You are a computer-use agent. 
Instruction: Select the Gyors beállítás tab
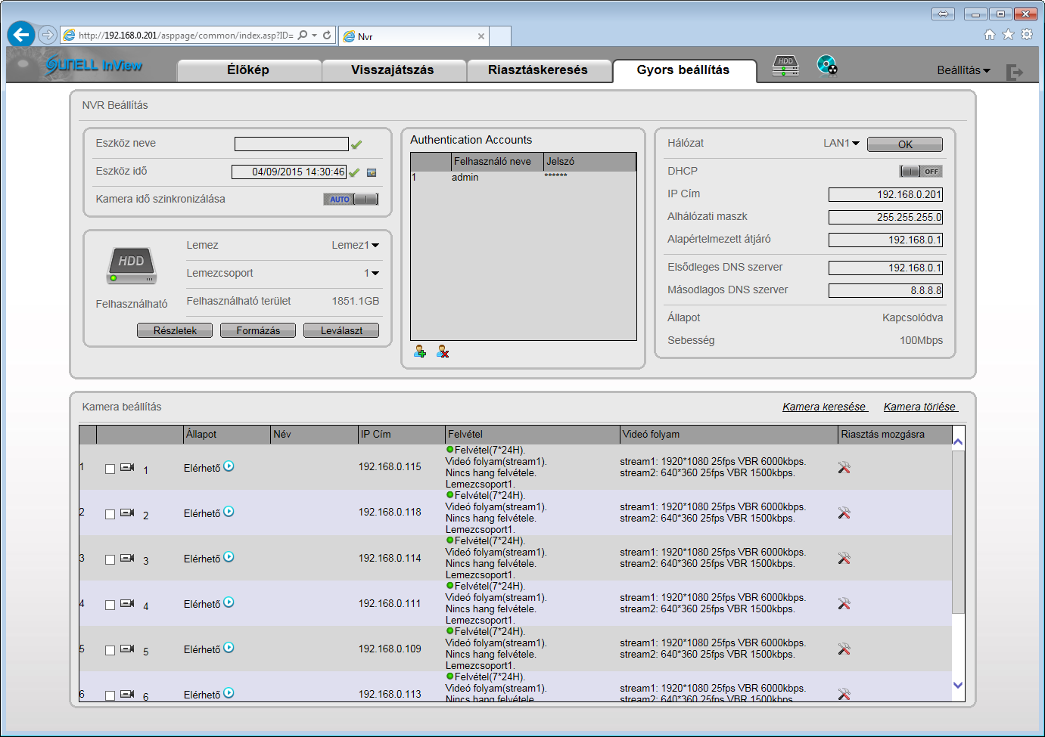click(x=684, y=70)
